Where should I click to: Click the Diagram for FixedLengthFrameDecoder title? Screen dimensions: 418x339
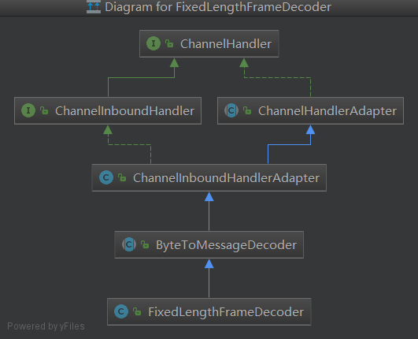[218, 7]
